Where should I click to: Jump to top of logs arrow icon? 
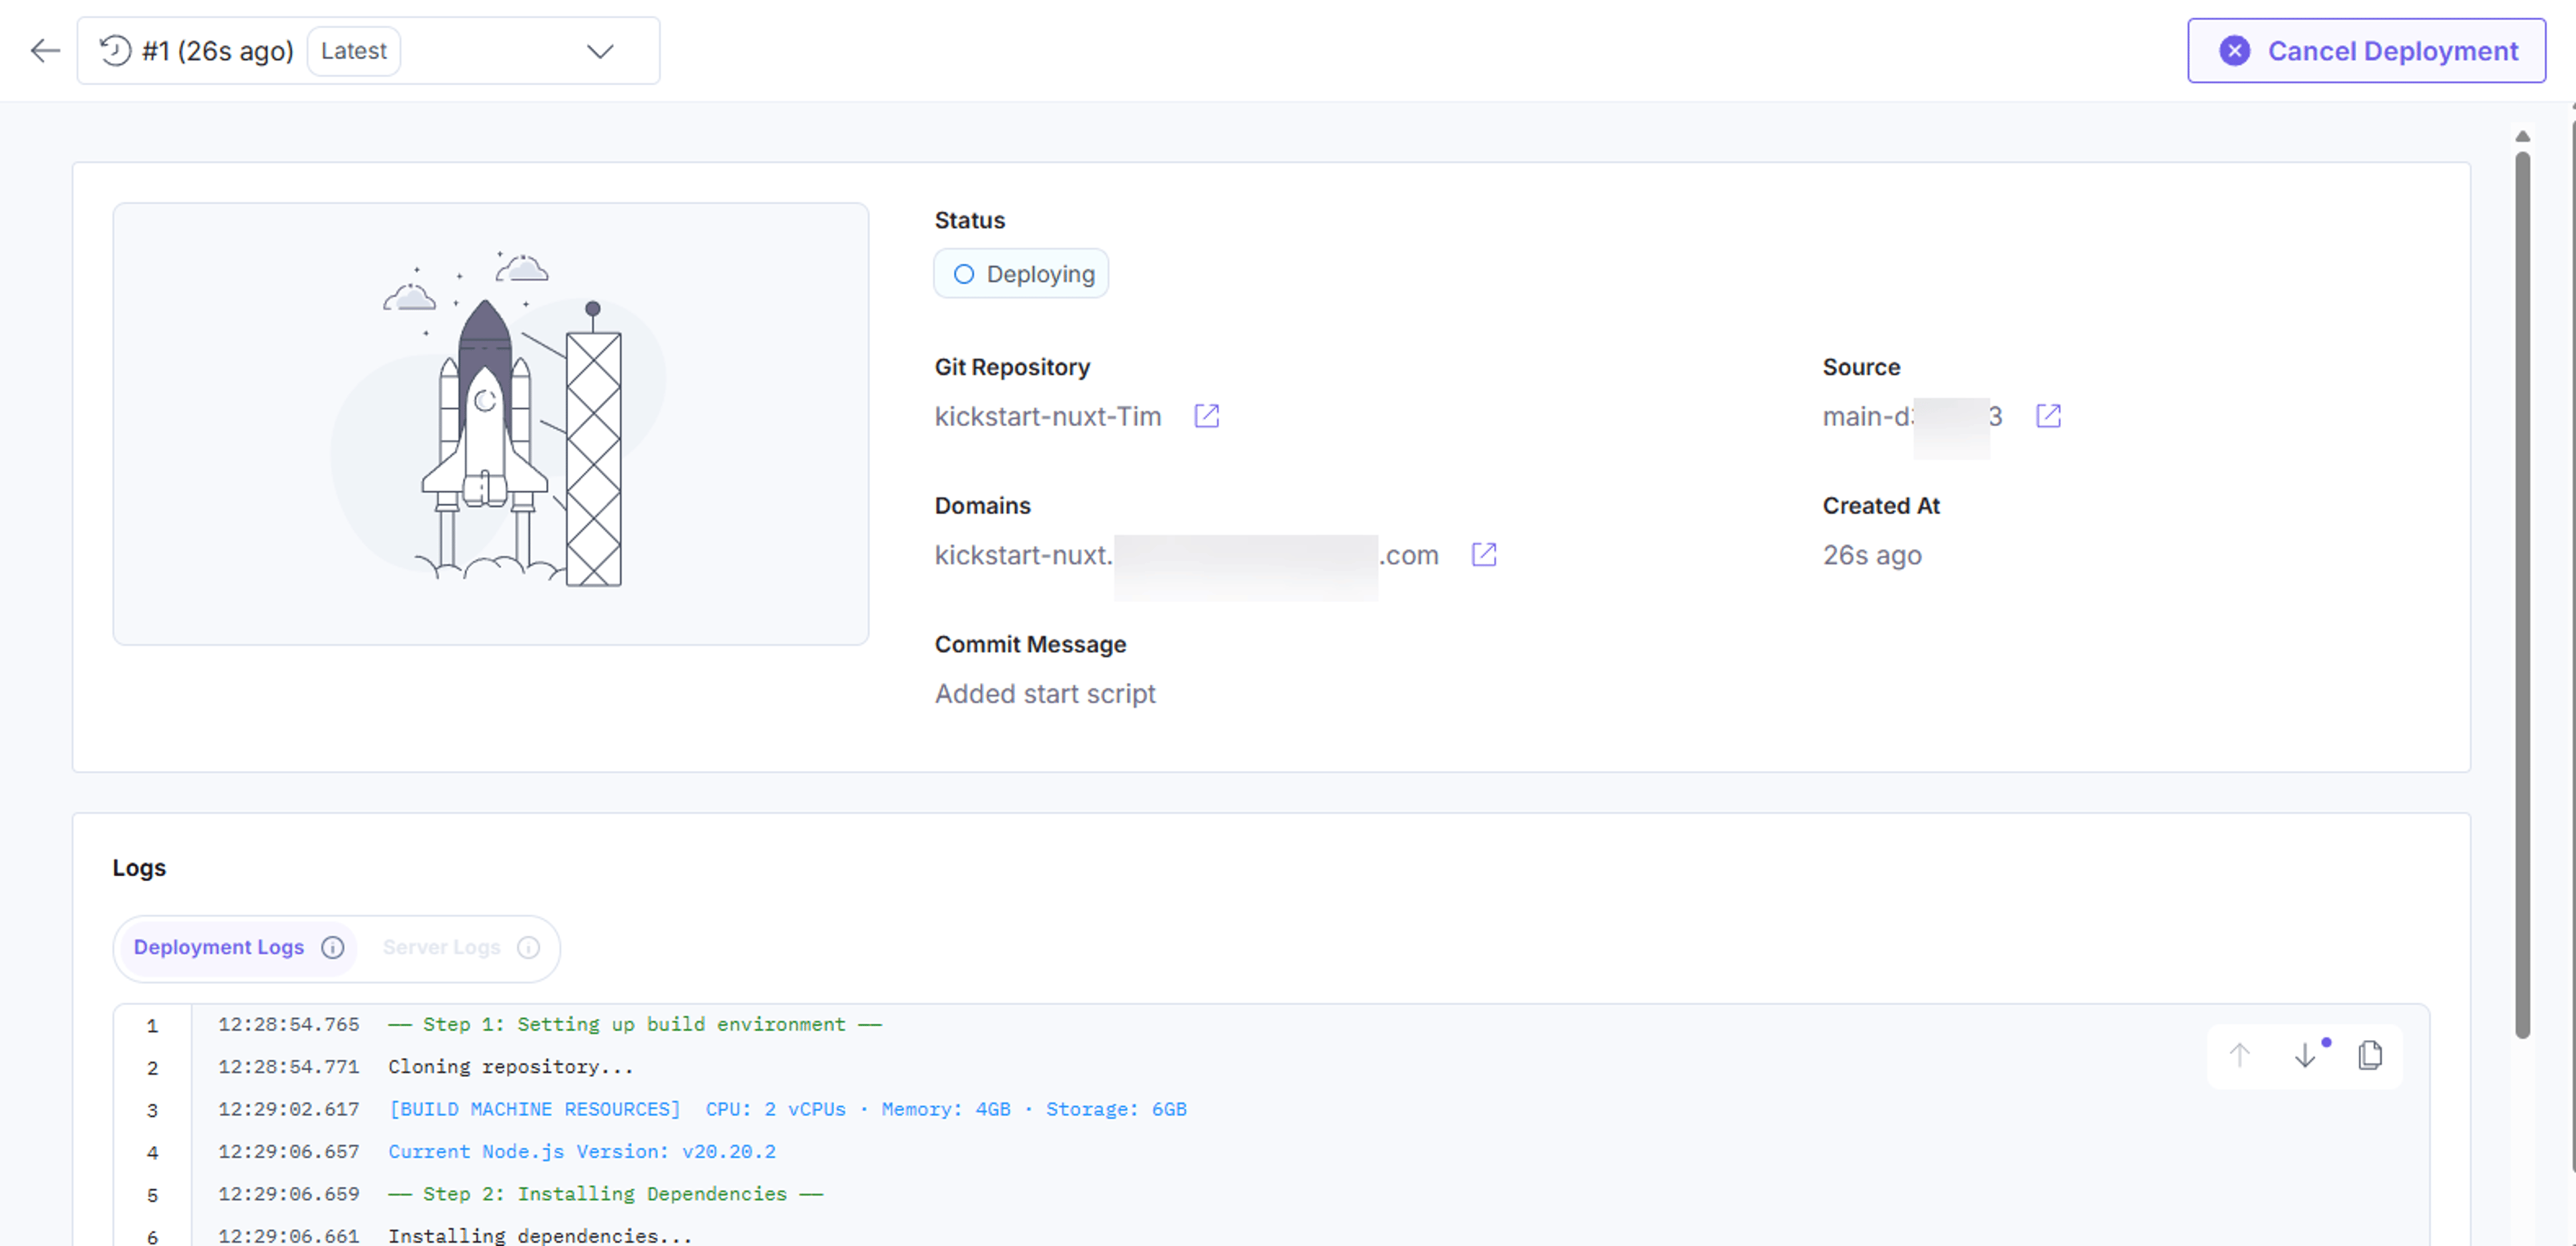click(2240, 1055)
